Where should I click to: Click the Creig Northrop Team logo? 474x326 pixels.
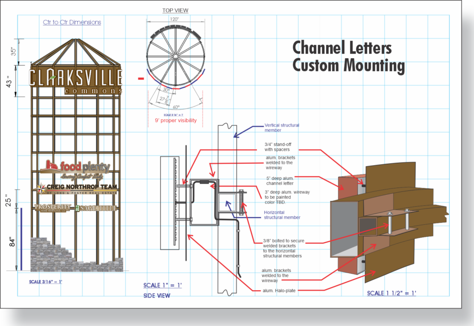click(x=77, y=188)
